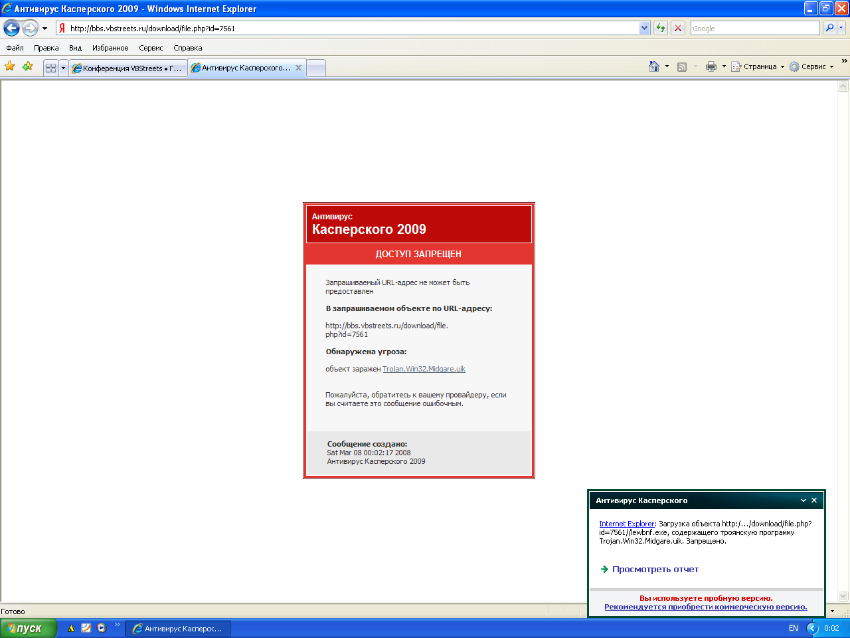Click Add to Favorites star-plus icon

pyautogui.click(x=27, y=66)
